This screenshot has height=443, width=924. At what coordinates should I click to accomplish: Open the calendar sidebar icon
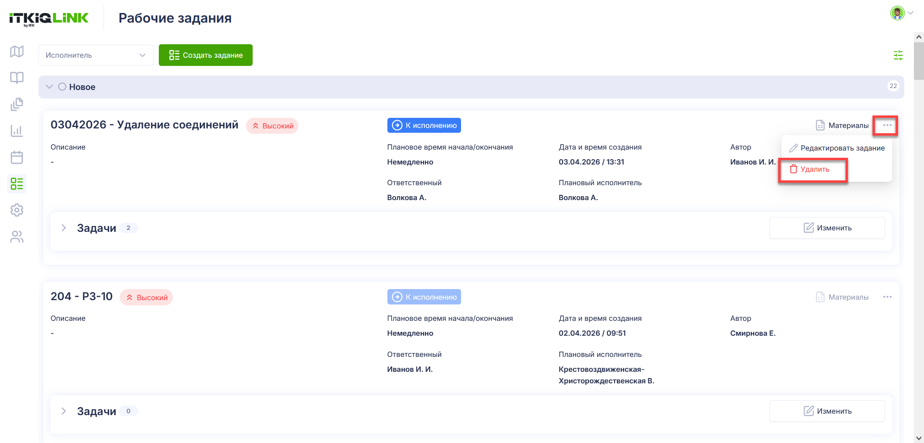(x=17, y=157)
